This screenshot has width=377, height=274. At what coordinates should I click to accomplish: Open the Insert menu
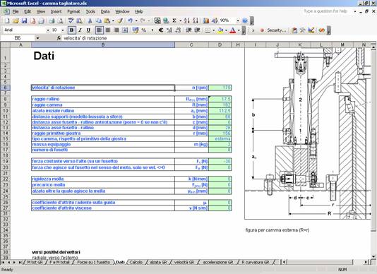56,11
